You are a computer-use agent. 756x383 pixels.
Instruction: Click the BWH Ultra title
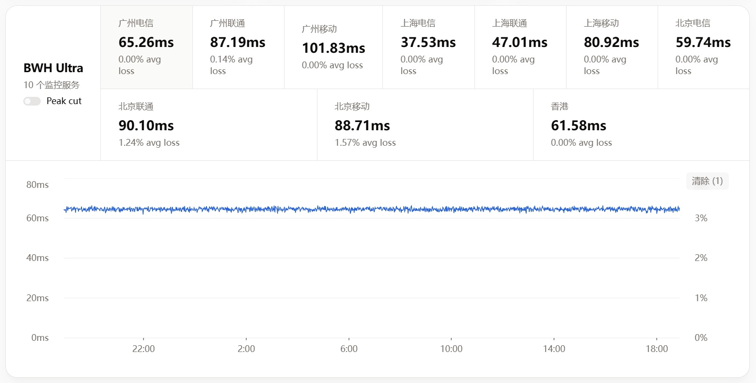(53, 68)
